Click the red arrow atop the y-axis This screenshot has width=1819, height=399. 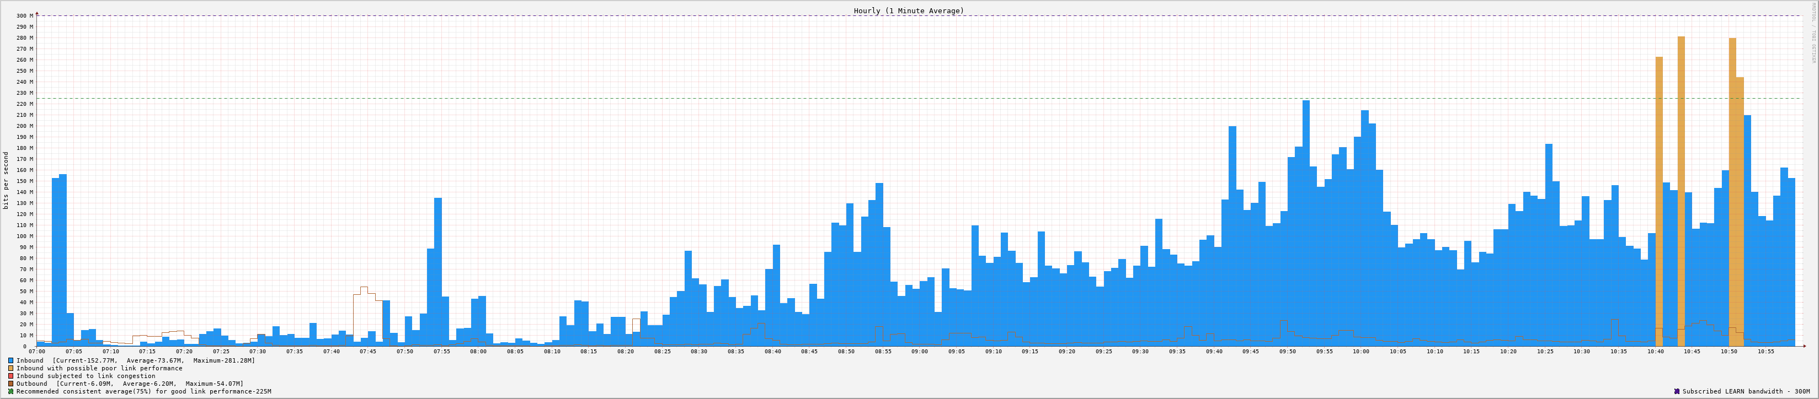point(37,12)
